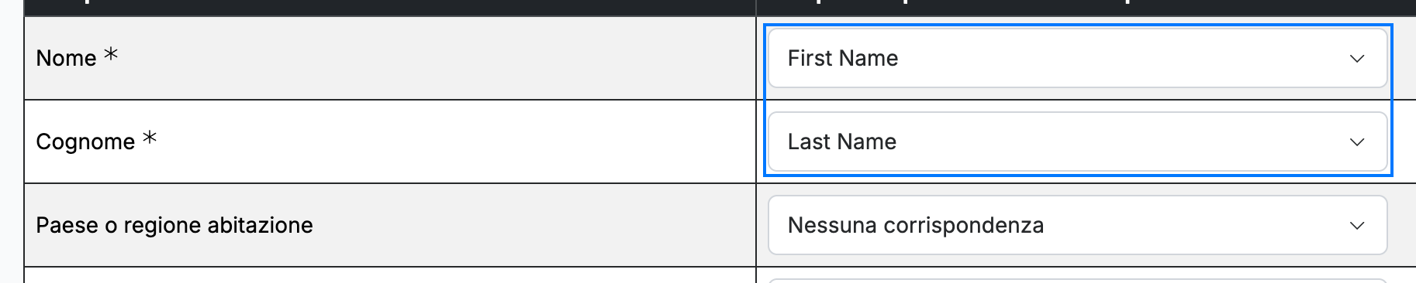
Task: Click the partially visible dropdown below Nessuna corrispondenza
Action: point(1077,281)
